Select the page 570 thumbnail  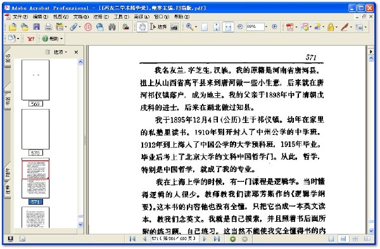pyautogui.click(x=35, y=129)
